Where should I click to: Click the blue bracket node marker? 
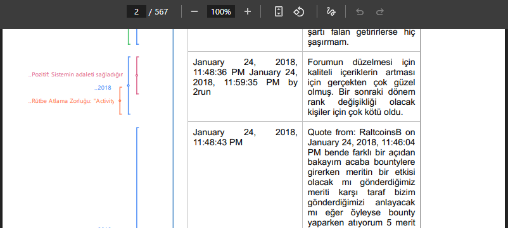coord(129,85)
